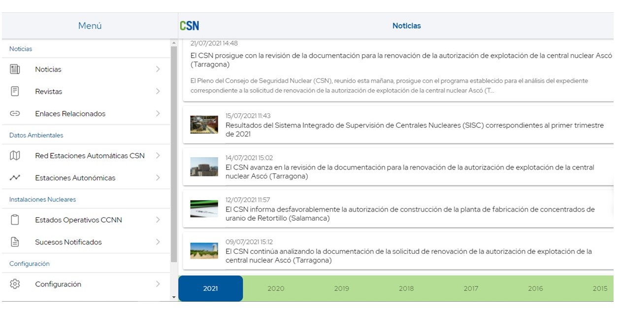Select the 2021 year tab
The height and width of the screenshot is (311, 617).
click(x=210, y=288)
